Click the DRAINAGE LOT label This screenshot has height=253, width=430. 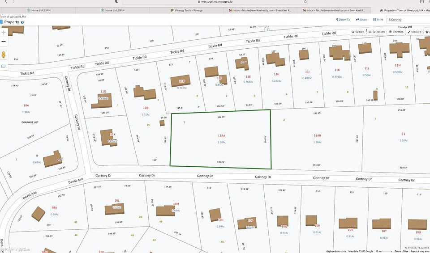coord(30,122)
